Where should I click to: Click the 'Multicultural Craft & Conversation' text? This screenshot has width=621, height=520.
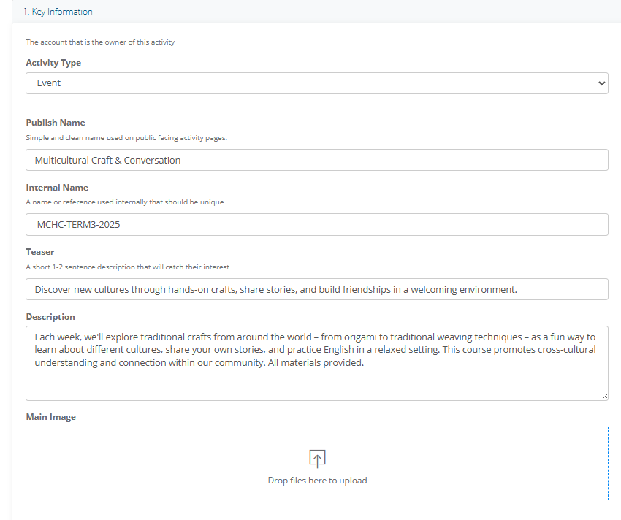pos(107,160)
